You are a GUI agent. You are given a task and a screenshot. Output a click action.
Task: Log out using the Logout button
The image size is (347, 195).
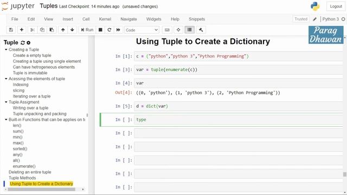click(336, 6)
